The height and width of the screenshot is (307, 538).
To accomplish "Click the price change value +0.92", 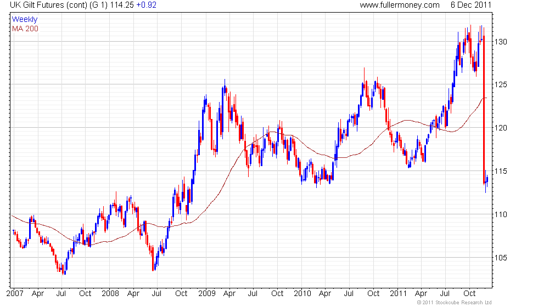I will [147, 5].
